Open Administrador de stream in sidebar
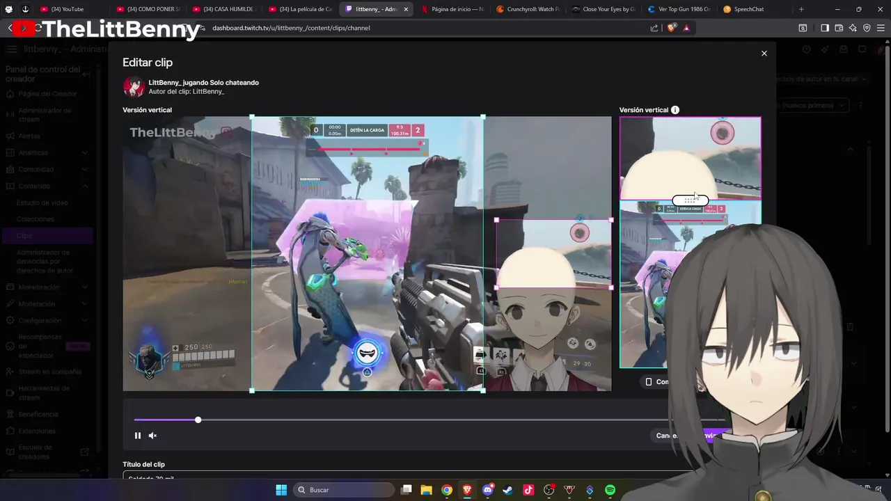The height and width of the screenshot is (501, 891). [x=47, y=115]
